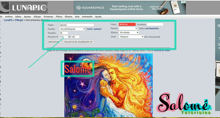Open the Archivo menu
This screenshot has width=220, height=118.
pyautogui.click(x=9, y=17)
